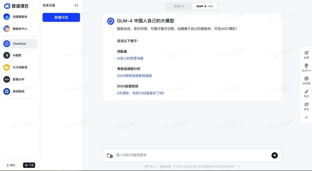Open the AI画图 icon
312x171 pixels.
[x=7, y=55]
